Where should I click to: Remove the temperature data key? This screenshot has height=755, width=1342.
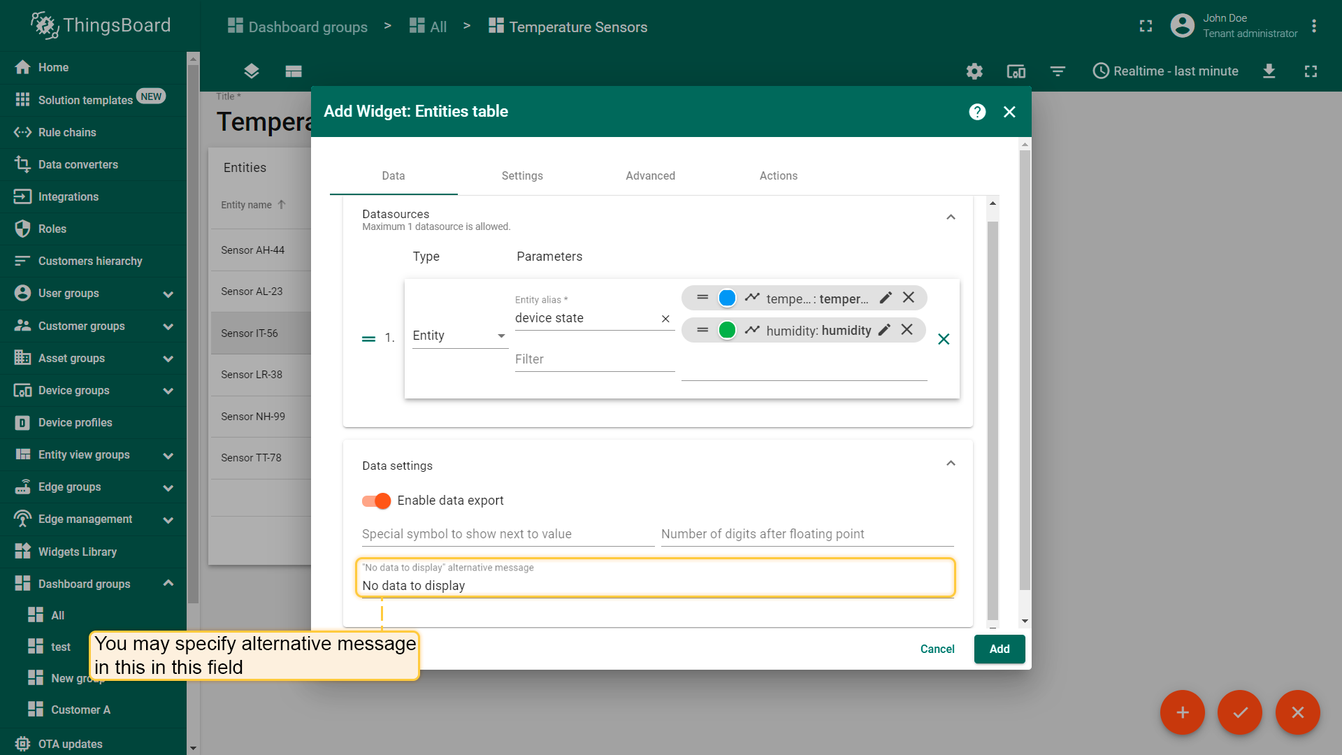[909, 298]
